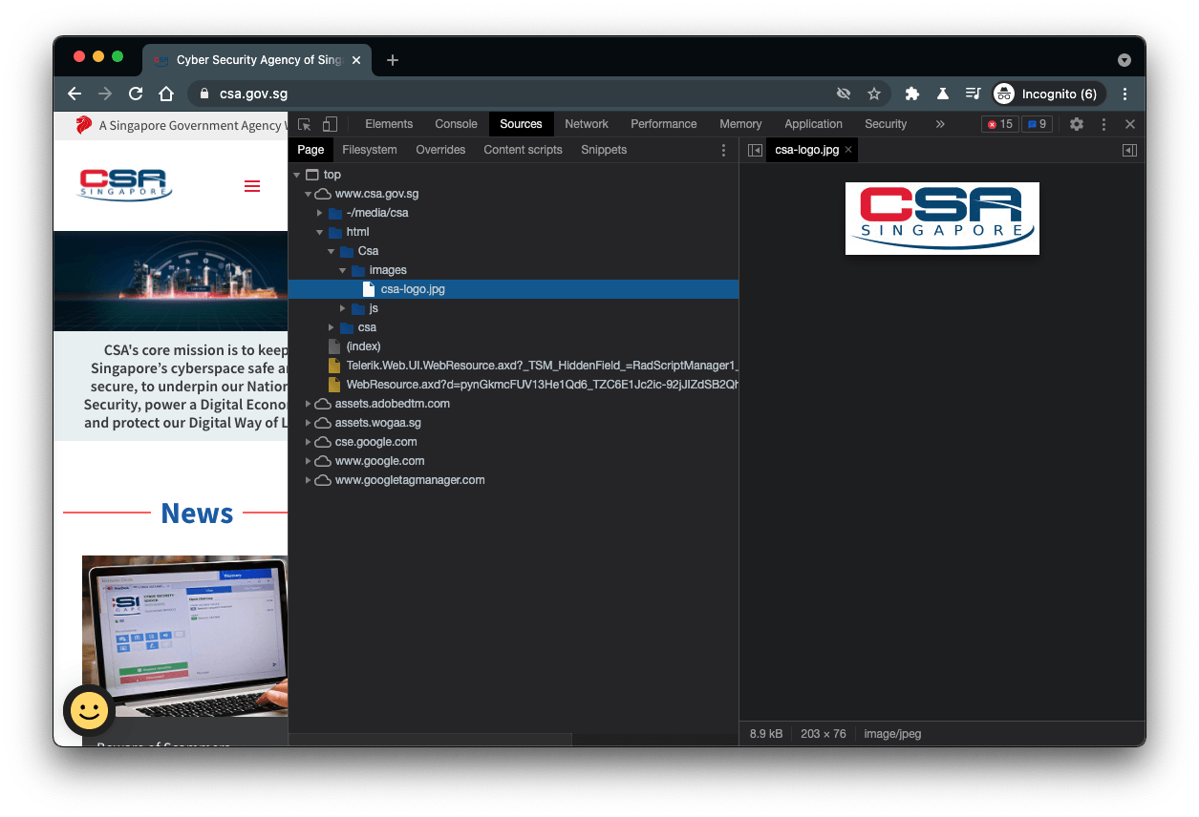Collapse the Csa folder
1199x817 pixels.
click(x=332, y=251)
